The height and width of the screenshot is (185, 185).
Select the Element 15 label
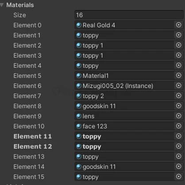(x=29, y=177)
